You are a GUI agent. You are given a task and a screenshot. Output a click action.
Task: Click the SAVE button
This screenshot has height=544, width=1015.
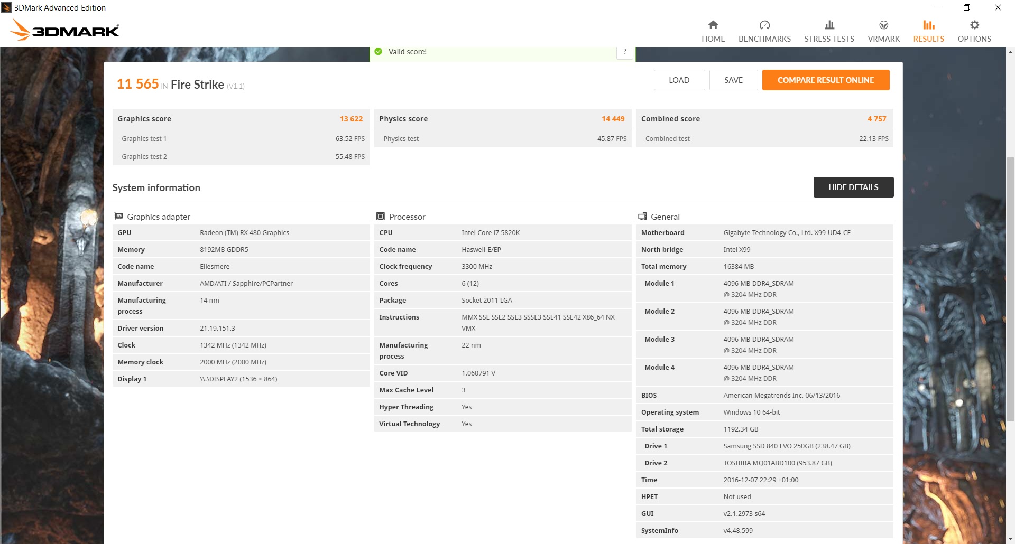coord(733,80)
